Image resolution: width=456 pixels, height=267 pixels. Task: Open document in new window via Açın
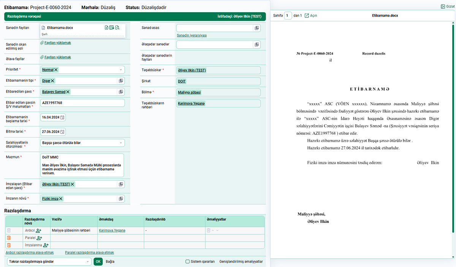coord(311,16)
